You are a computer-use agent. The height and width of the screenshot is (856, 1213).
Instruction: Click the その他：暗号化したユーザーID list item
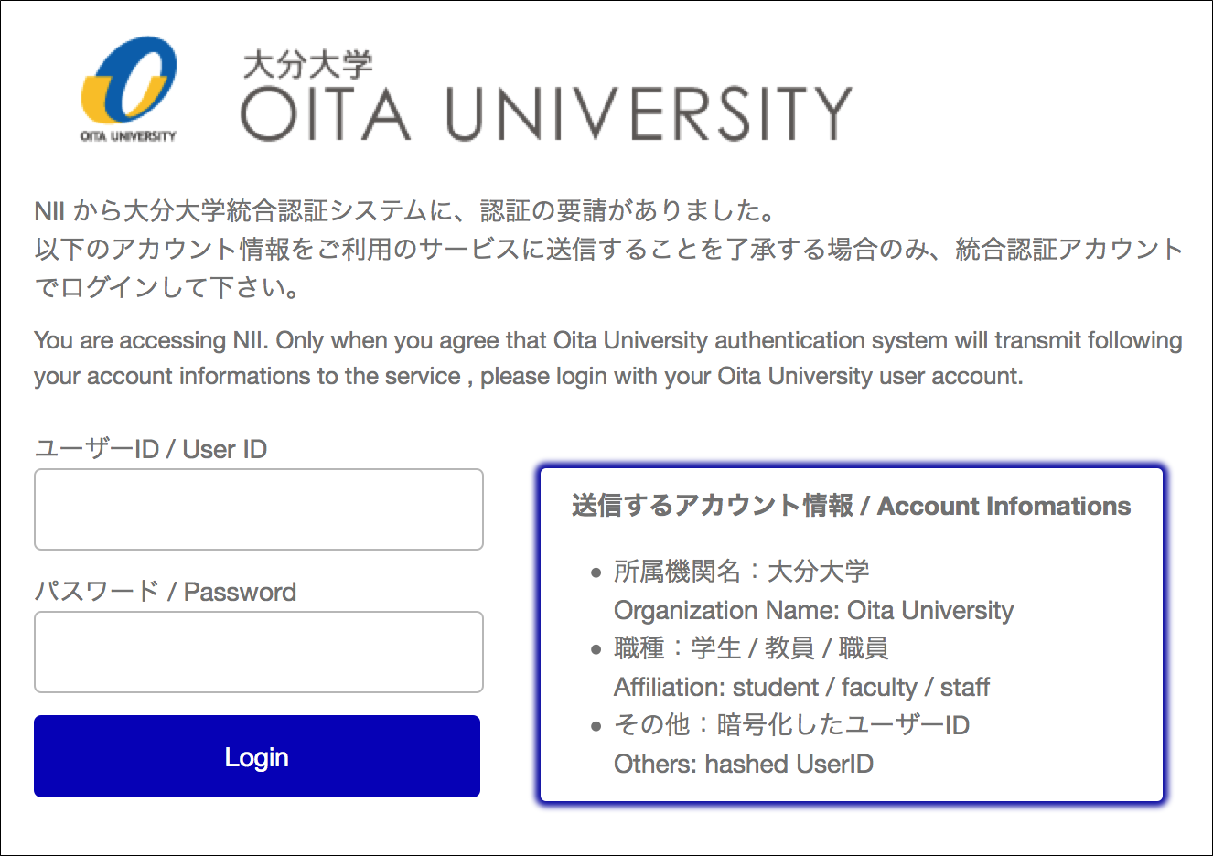791,725
